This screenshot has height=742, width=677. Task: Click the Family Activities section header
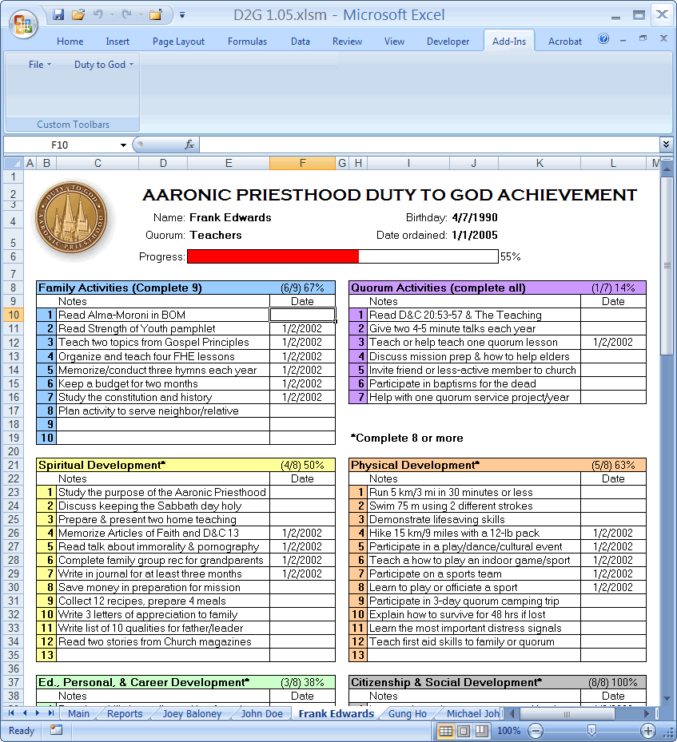click(x=185, y=288)
